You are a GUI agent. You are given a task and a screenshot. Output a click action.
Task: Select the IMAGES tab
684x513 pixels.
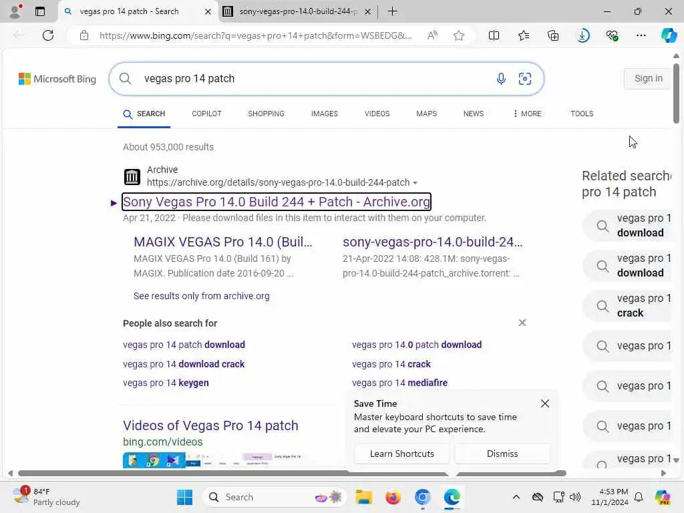(x=324, y=114)
